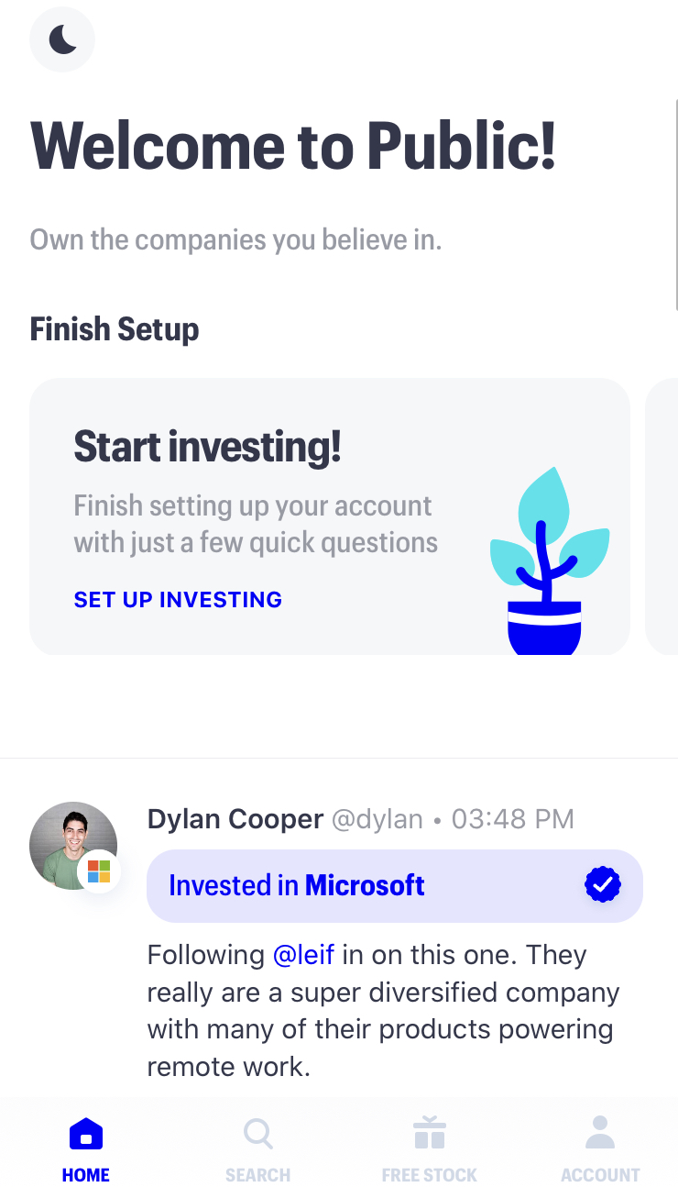Click the scrollbar at the right edge

[675, 156]
